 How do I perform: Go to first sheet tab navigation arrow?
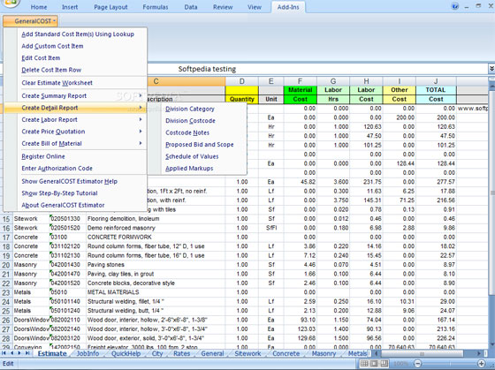click(4, 353)
